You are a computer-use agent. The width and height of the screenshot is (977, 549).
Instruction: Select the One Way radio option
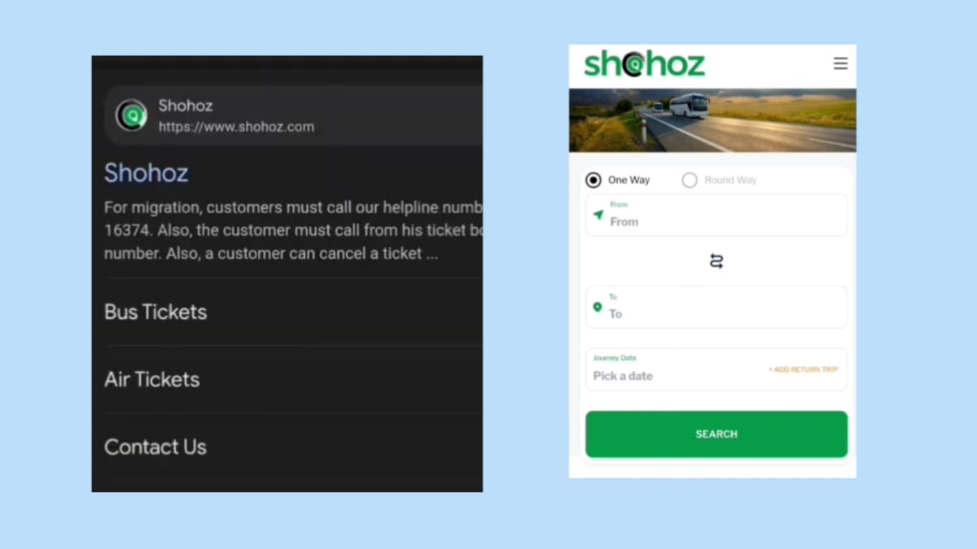tap(594, 180)
